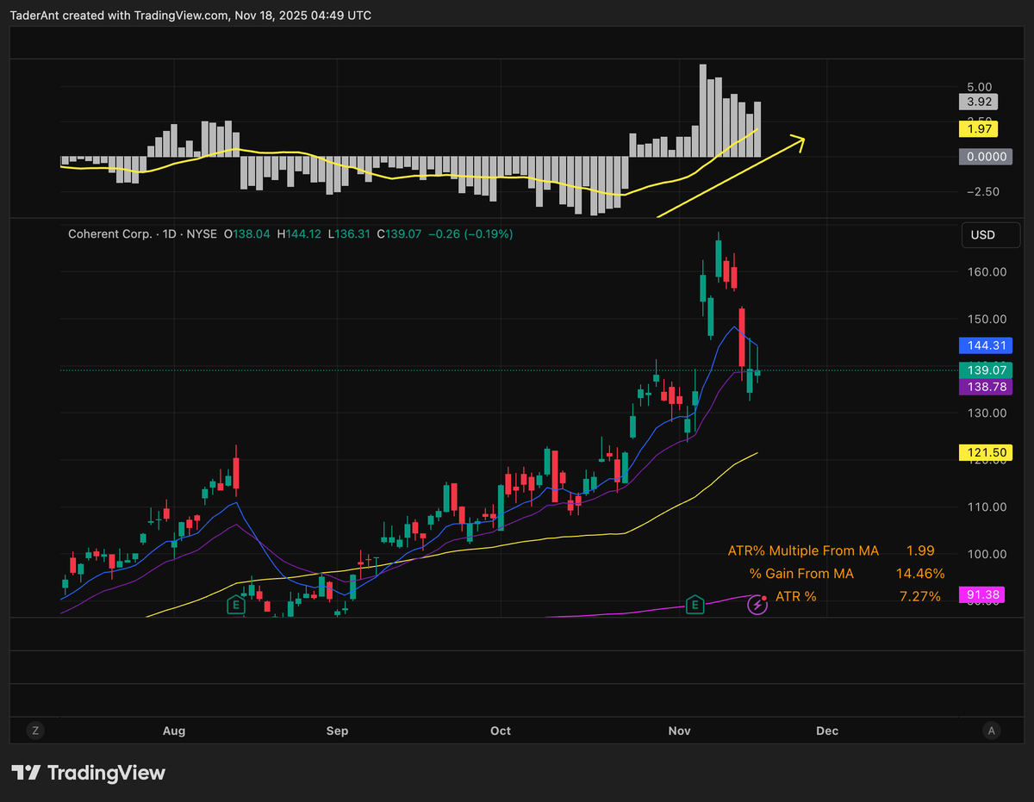The image size is (1034, 802).
Task: Click the Dec date label
Action: (826, 731)
